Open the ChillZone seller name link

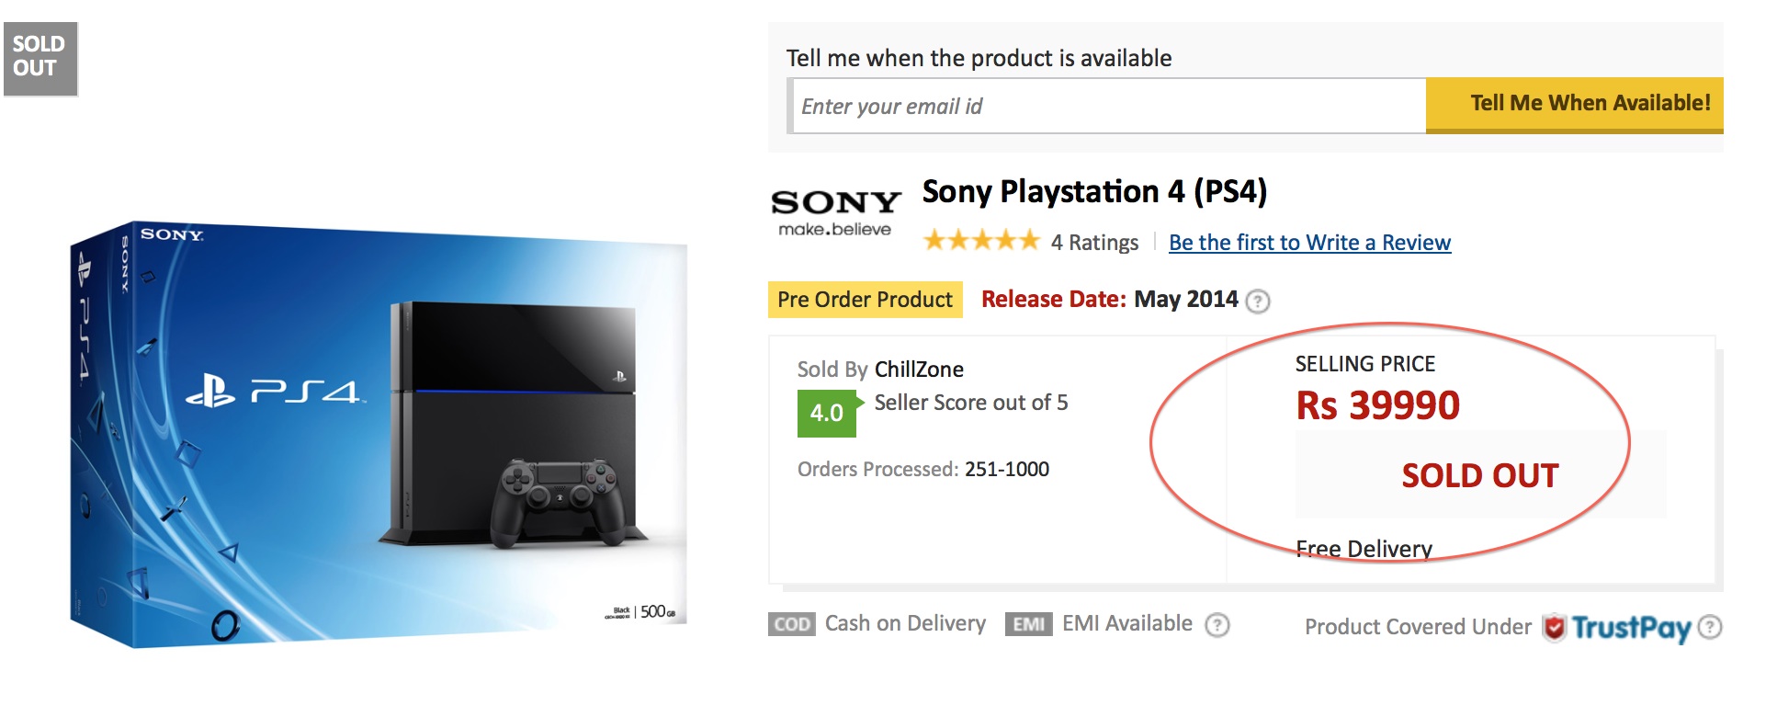pyautogui.click(x=919, y=370)
